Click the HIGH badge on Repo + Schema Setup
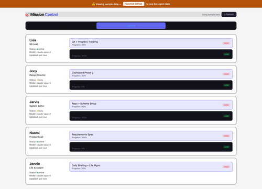This screenshot has height=189, width=262. (x=226, y=105)
